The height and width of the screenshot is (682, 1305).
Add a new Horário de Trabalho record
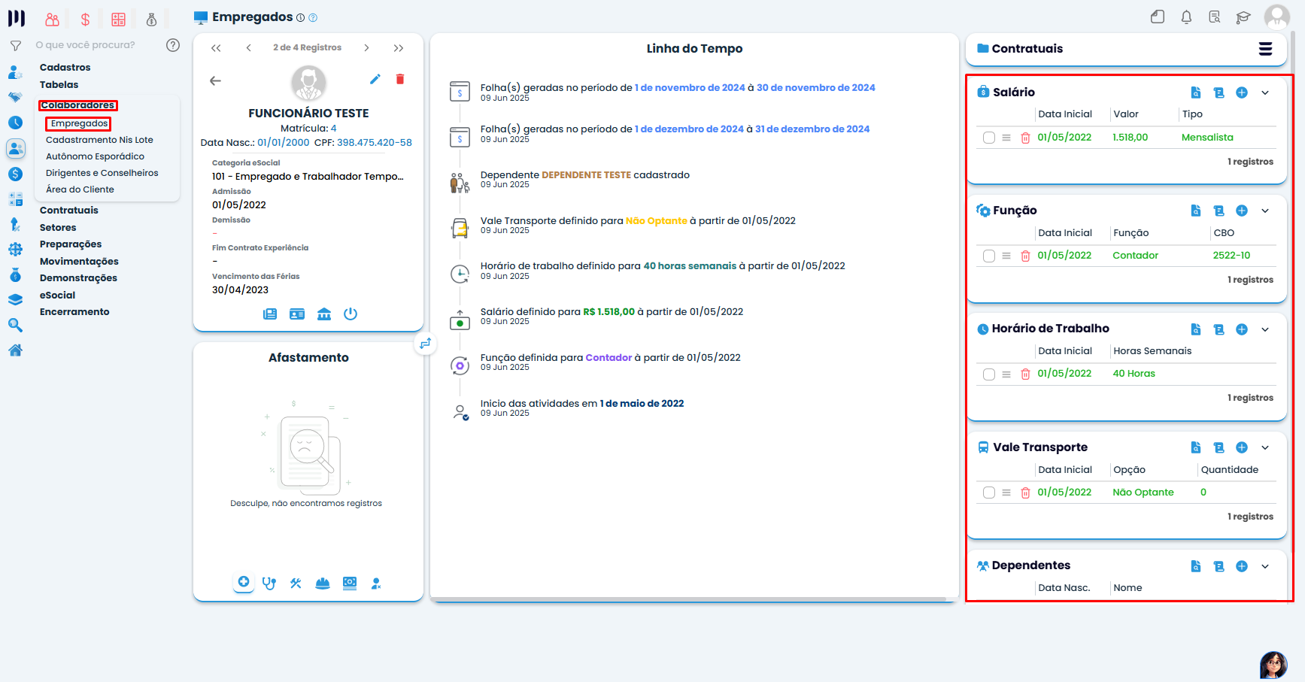[1242, 329]
